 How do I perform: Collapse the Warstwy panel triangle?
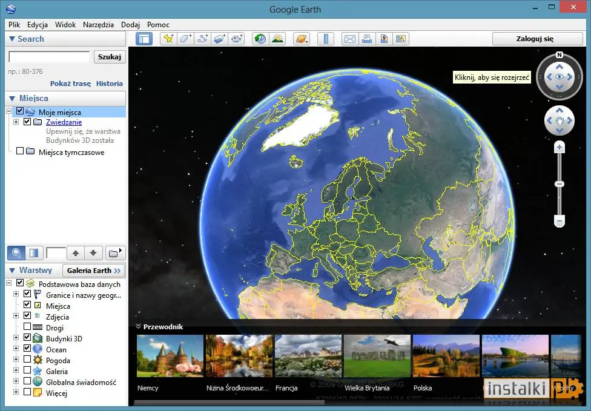pos(12,271)
